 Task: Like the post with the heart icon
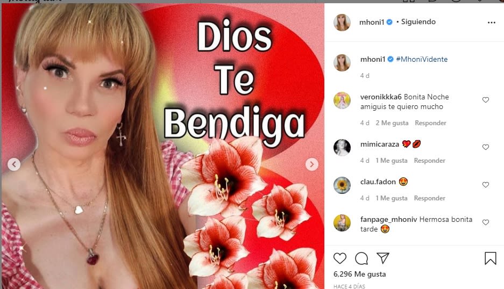[340, 258]
